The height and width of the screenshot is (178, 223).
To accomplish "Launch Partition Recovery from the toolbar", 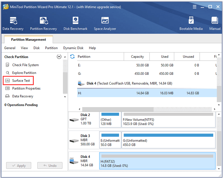I will 43,23.
